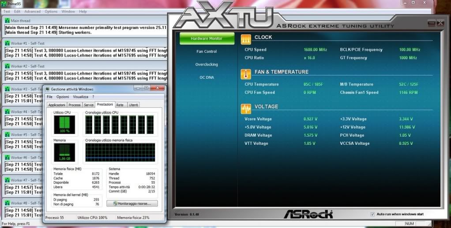Click the CPU Speed 1600.00 MHz value

(315, 50)
